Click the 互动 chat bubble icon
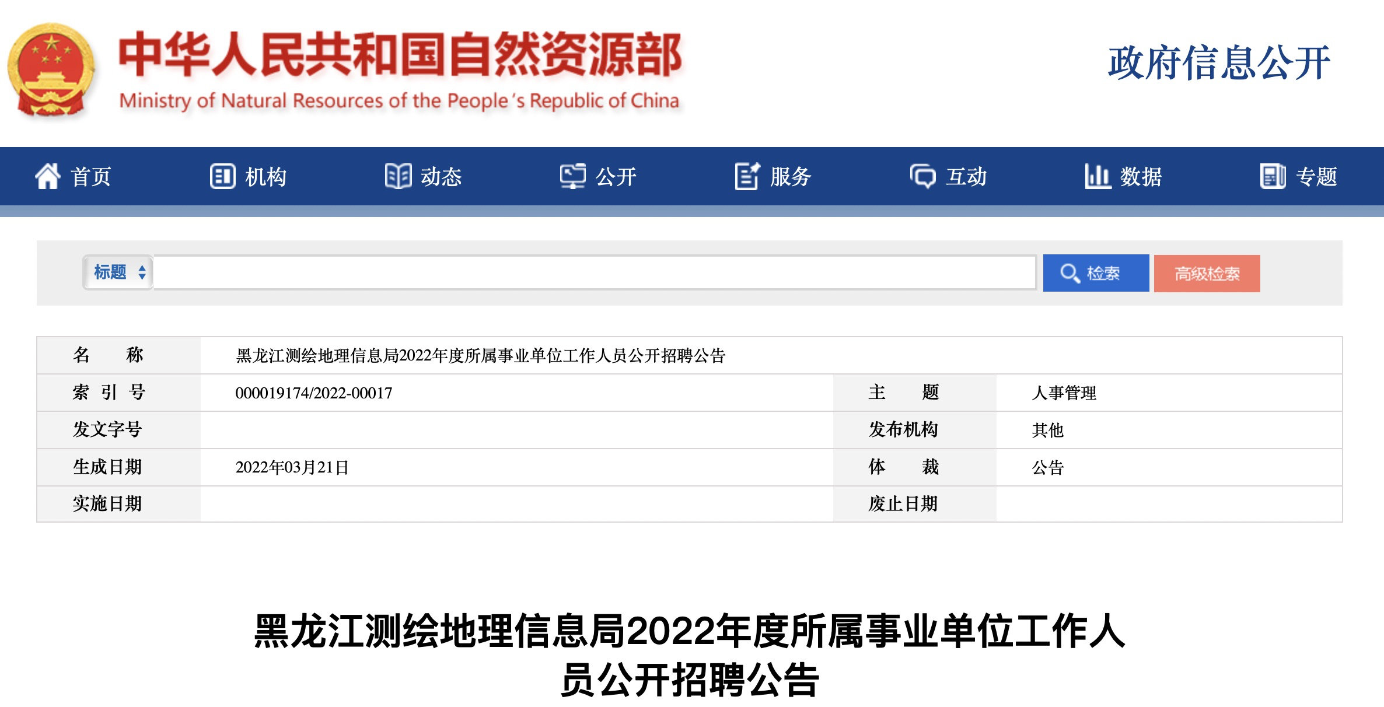The image size is (1384, 707). point(922,176)
